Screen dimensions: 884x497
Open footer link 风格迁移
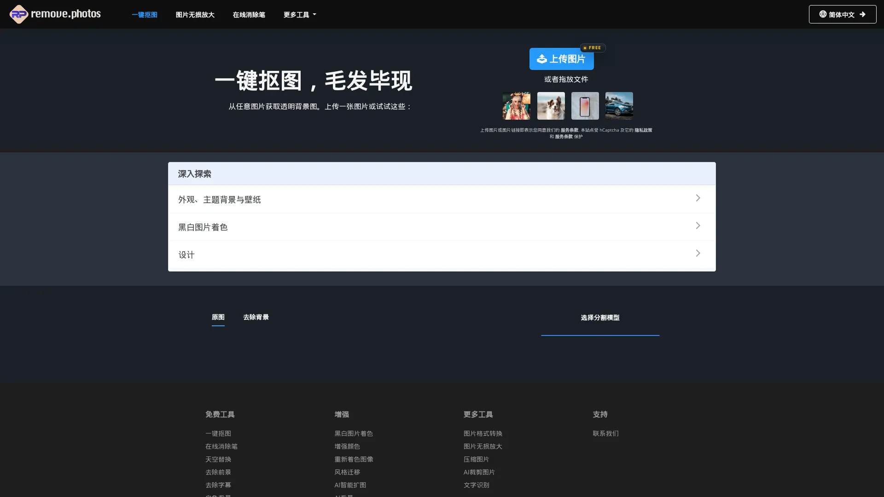point(347,472)
